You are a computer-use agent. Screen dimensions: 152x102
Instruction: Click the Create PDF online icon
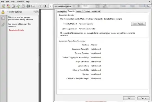[x=8, y=6]
